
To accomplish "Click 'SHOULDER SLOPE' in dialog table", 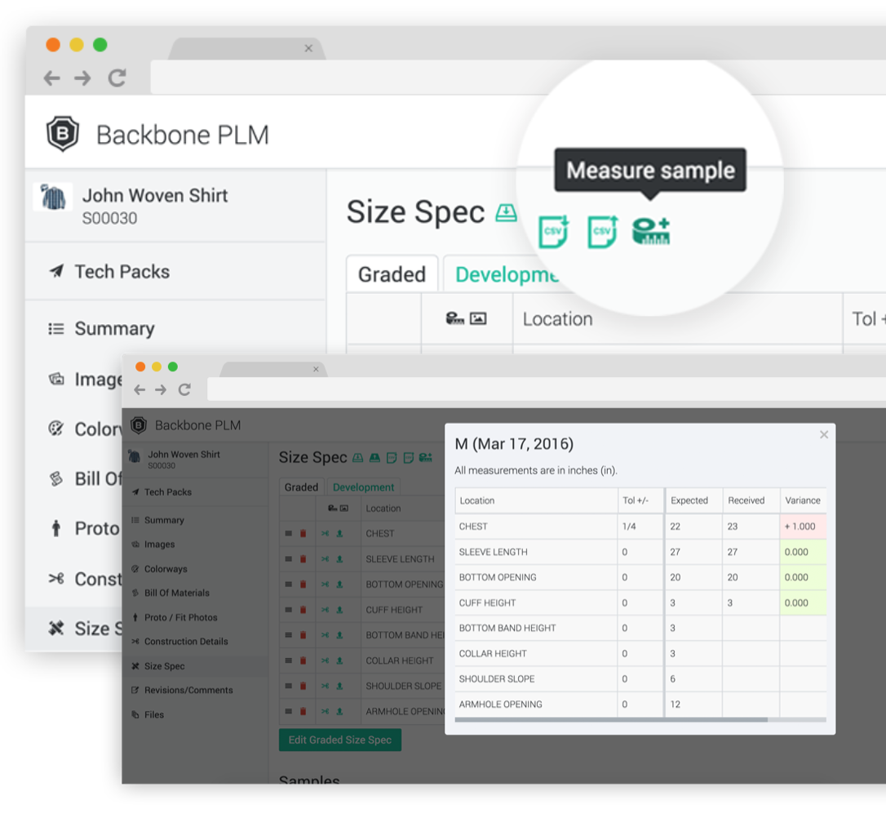I will 497,679.
